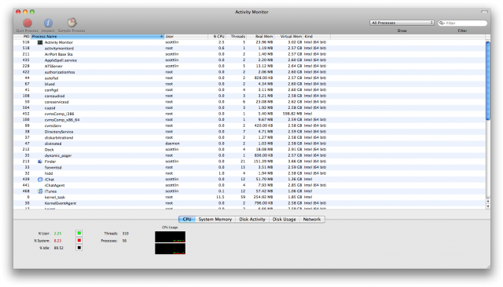Select the coreaudiod process row
Image resolution: width=503 pixels, height=287 pixels.
[x=249, y=96]
